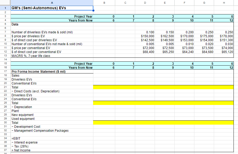The image size is (238, 154).
Task: Select cell with value $64,680
Action: (x=204, y=52)
